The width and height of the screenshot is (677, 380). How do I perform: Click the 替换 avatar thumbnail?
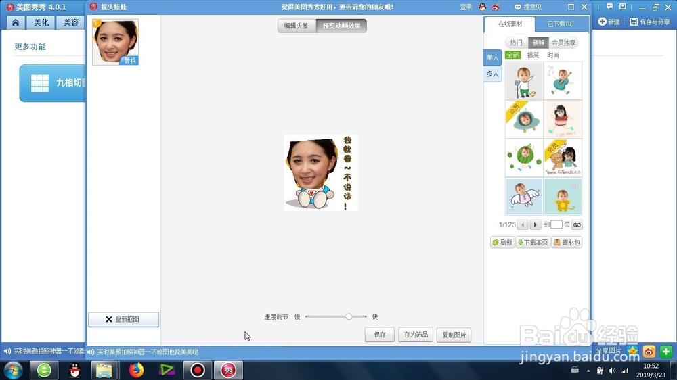pyautogui.click(x=115, y=42)
